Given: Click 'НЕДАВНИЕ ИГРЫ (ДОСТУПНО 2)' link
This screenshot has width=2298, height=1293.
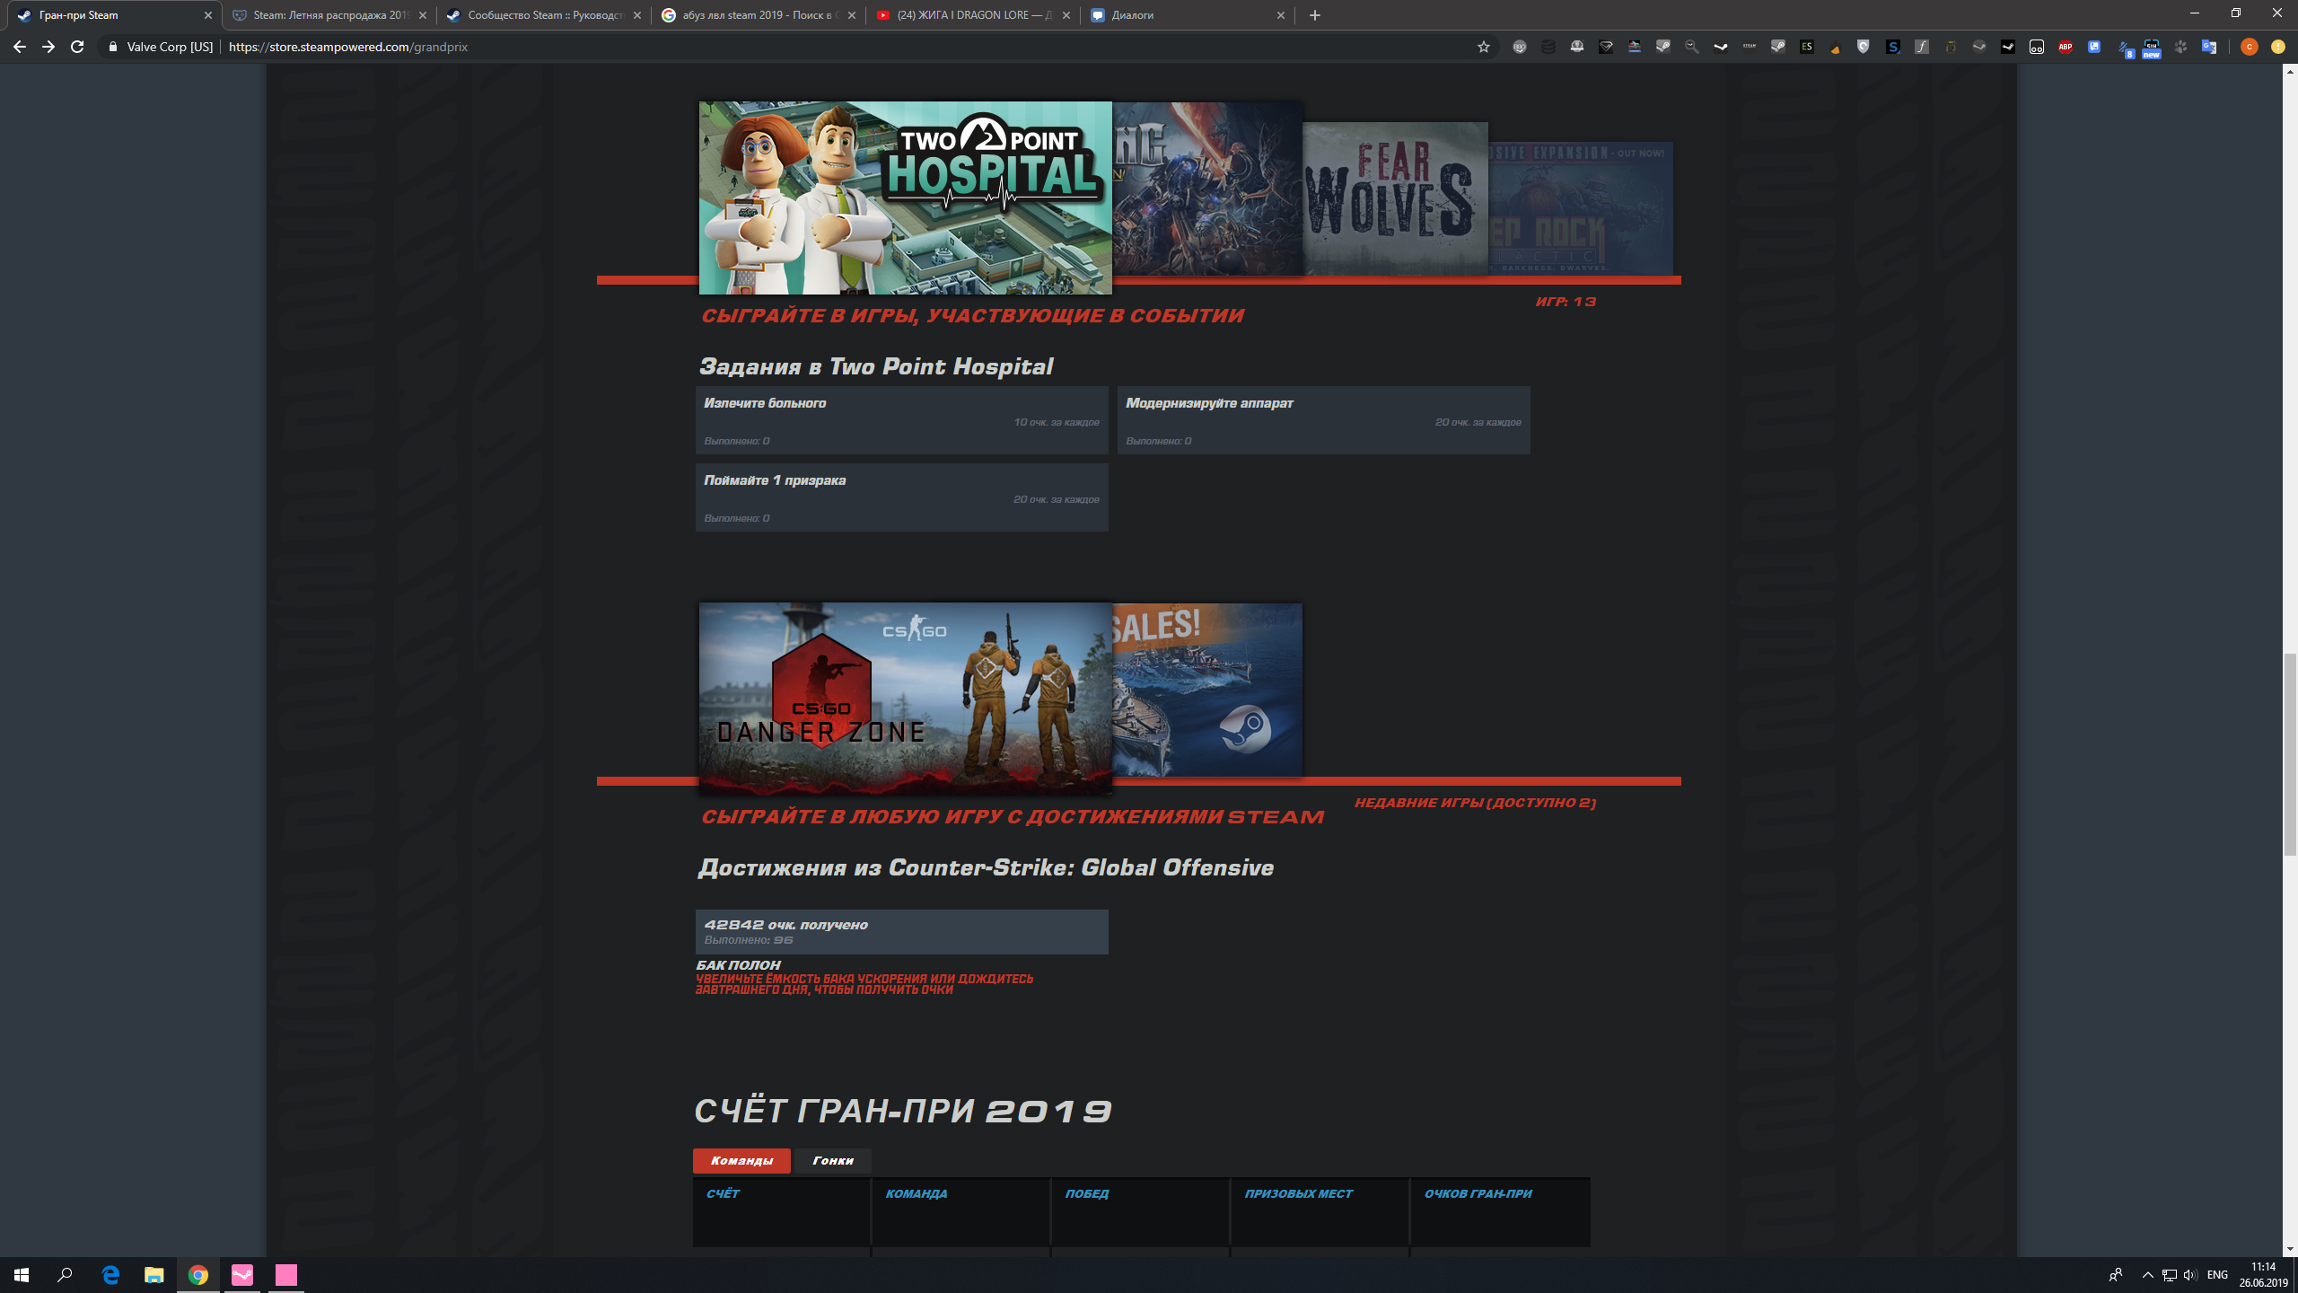Looking at the screenshot, I should pos(1475,803).
